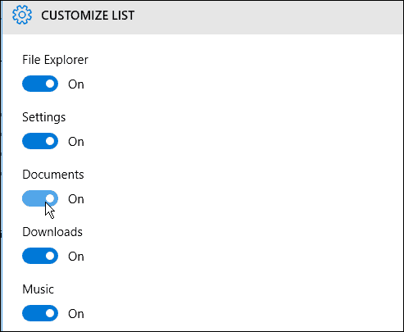Click the On status next to Settings toggle
This screenshot has height=332, width=404.
pos(76,142)
